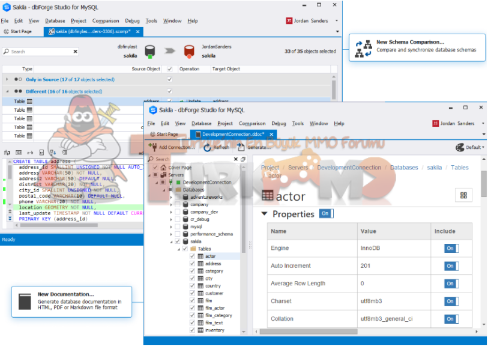The height and width of the screenshot is (346, 488).
Task: Click the JordanSanders target database icon
Action: coord(189,52)
